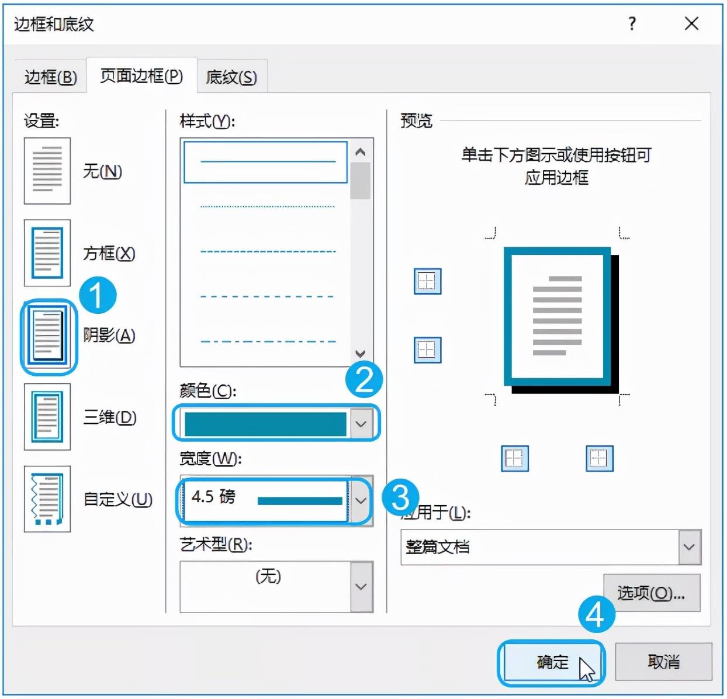Open the 颜色 color dropdown arrow
727x699 pixels.
(361, 423)
